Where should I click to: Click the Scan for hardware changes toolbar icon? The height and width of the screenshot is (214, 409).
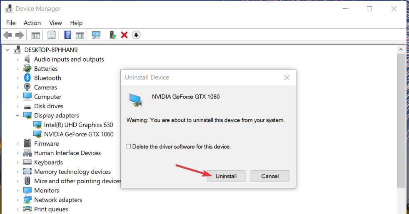[96, 35]
